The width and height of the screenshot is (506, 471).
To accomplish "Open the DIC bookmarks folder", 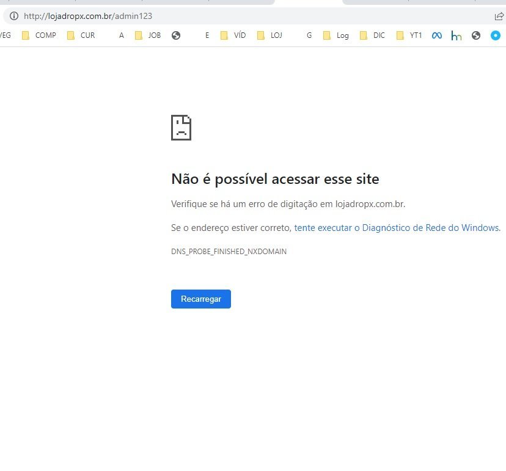I will [x=372, y=35].
